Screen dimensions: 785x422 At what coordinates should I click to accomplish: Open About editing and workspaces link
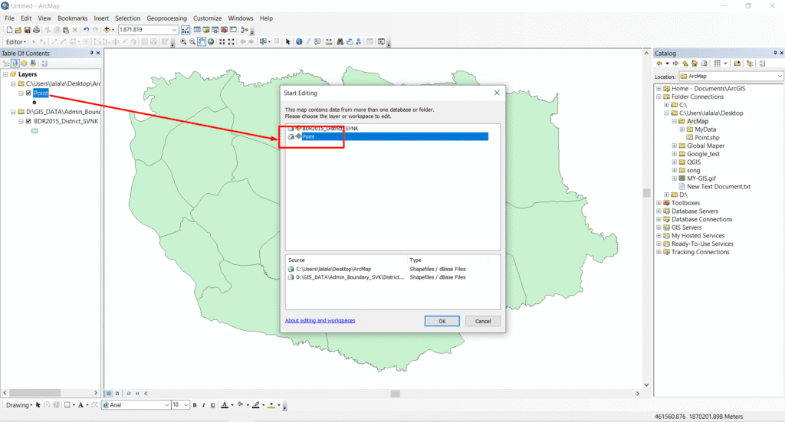(x=320, y=320)
